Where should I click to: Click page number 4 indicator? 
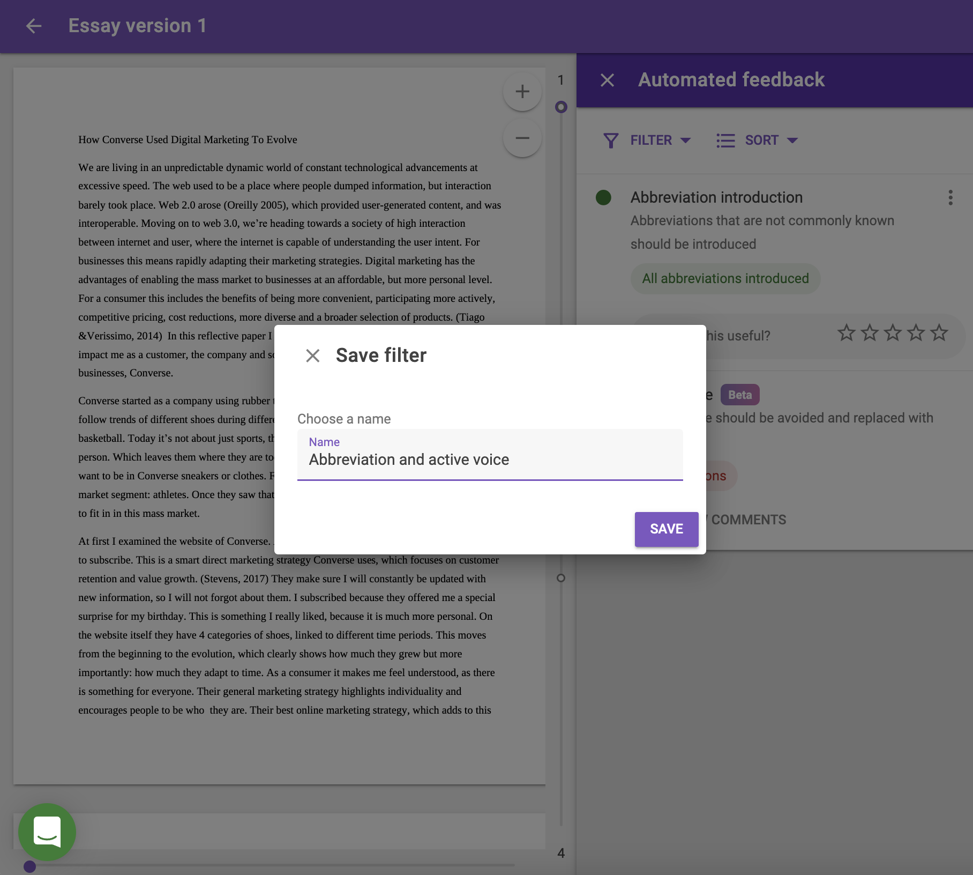tap(561, 853)
